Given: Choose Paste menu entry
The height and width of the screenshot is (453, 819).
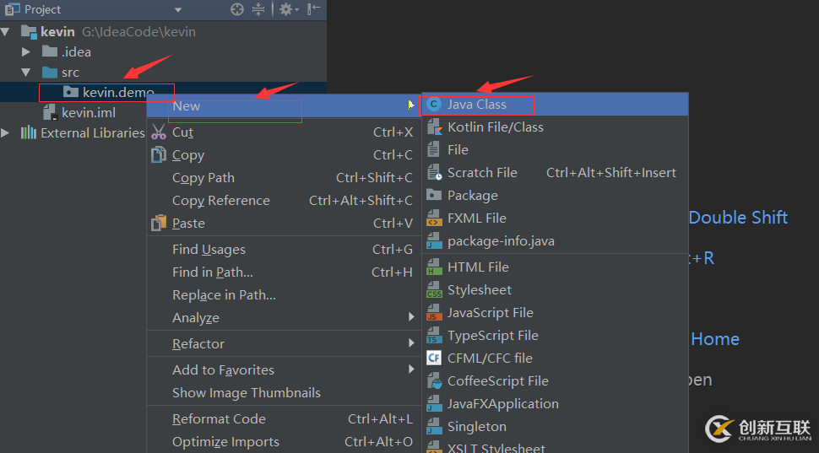Looking at the screenshot, I should (x=284, y=224).
